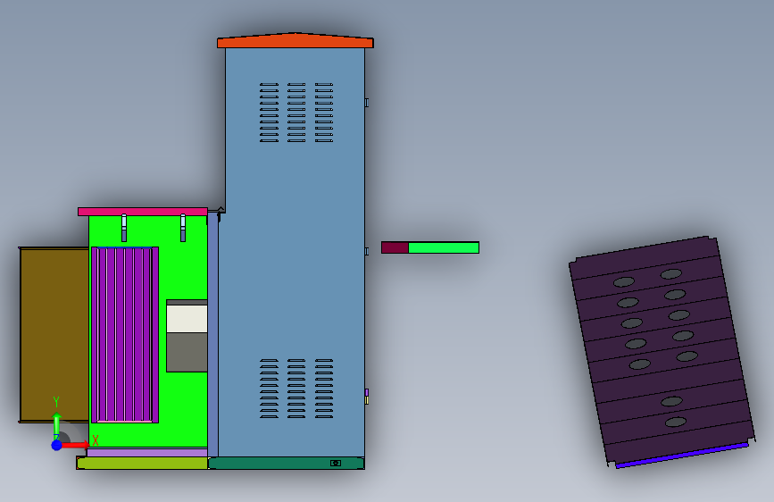This screenshot has width=774, height=502.
Task: Pick the dark purple perforated plate on the right
Action: (x=662, y=350)
